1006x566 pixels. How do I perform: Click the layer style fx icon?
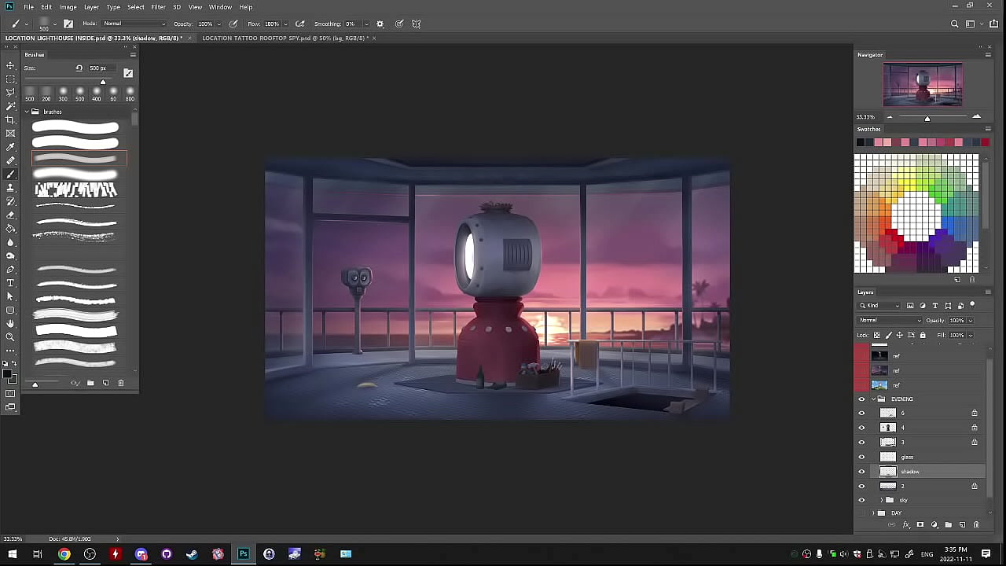pyautogui.click(x=906, y=525)
